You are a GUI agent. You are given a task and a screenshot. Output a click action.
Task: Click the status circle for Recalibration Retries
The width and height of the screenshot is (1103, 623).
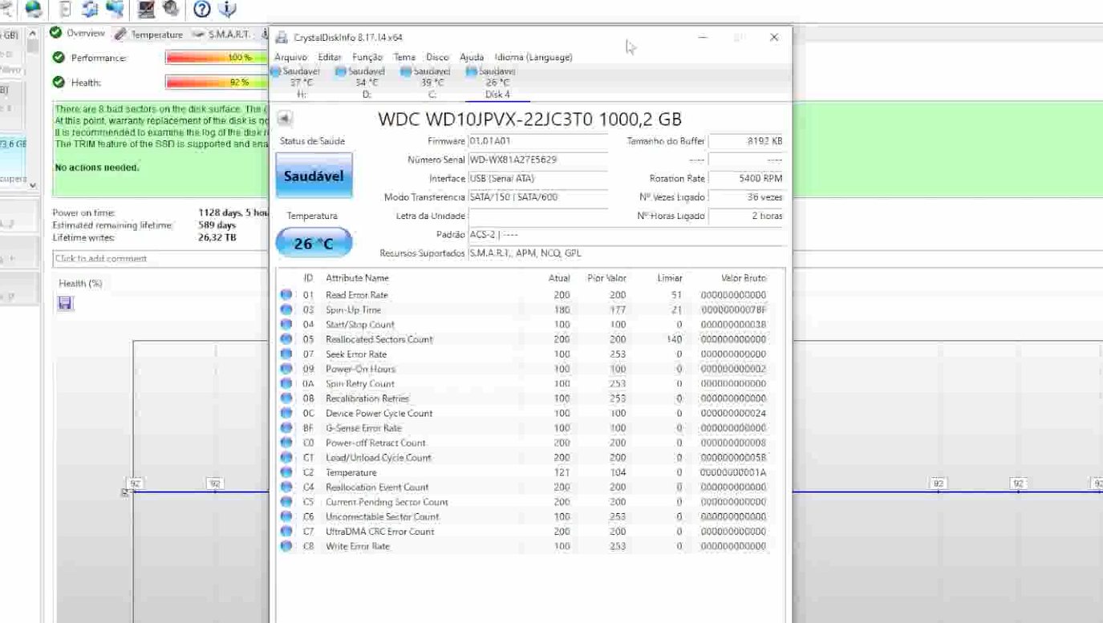pyautogui.click(x=286, y=398)
